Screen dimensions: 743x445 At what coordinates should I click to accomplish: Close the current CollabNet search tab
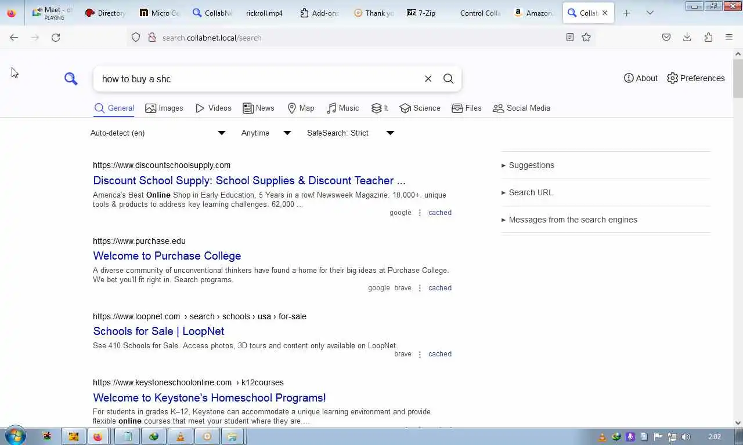[605, 13]
